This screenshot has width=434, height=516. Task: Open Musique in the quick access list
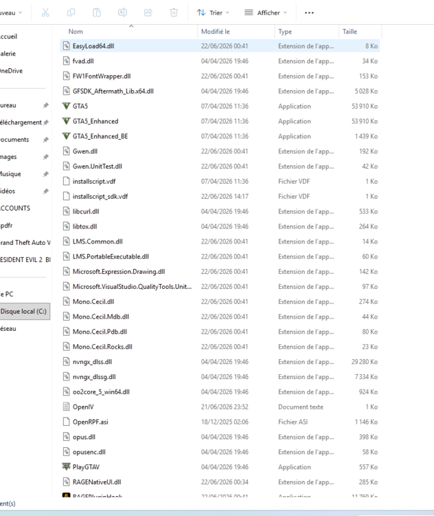pos(10,174)
